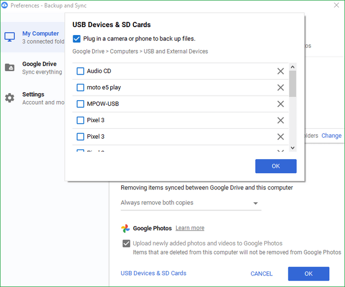
Task: Enable the moto e5 play checkbox
Action: [x=80, y=88]
